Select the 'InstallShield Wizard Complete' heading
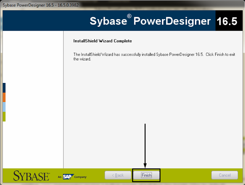 103,41
